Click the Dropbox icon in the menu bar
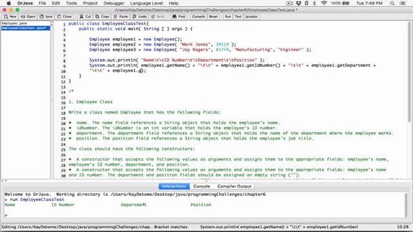 (298, 3)
